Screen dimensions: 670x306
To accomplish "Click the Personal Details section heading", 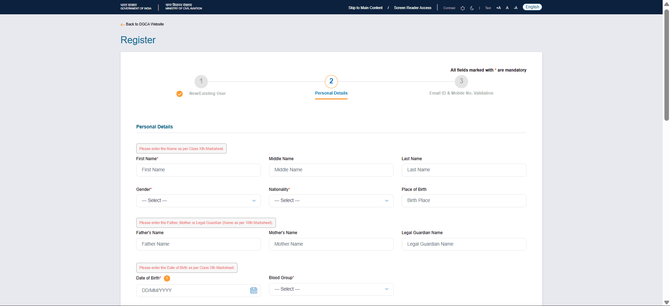I will coord(154,127).
